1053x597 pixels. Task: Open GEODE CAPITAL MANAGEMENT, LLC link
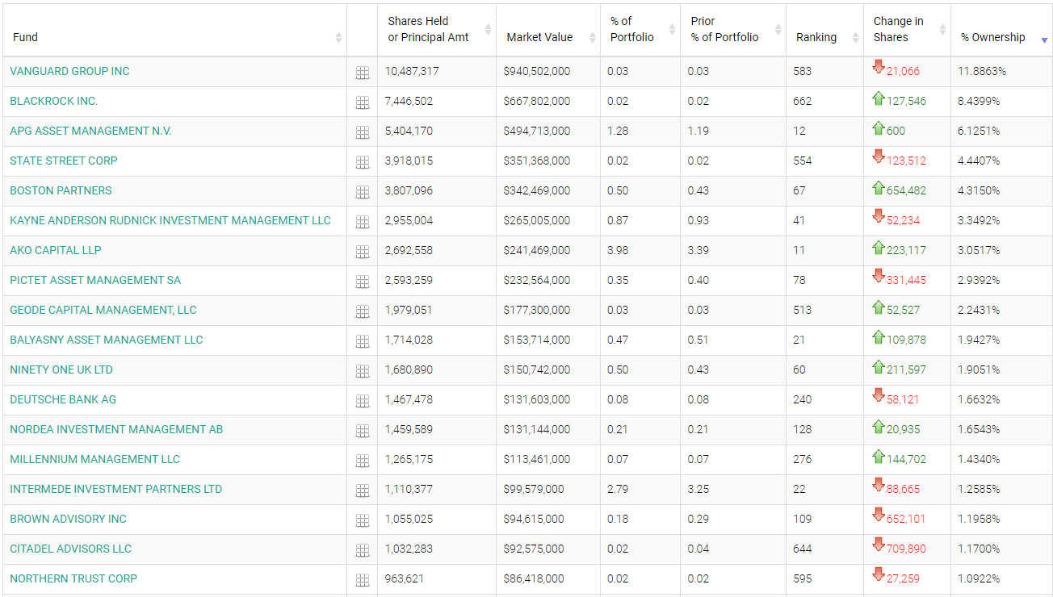(x=103, y=310)
